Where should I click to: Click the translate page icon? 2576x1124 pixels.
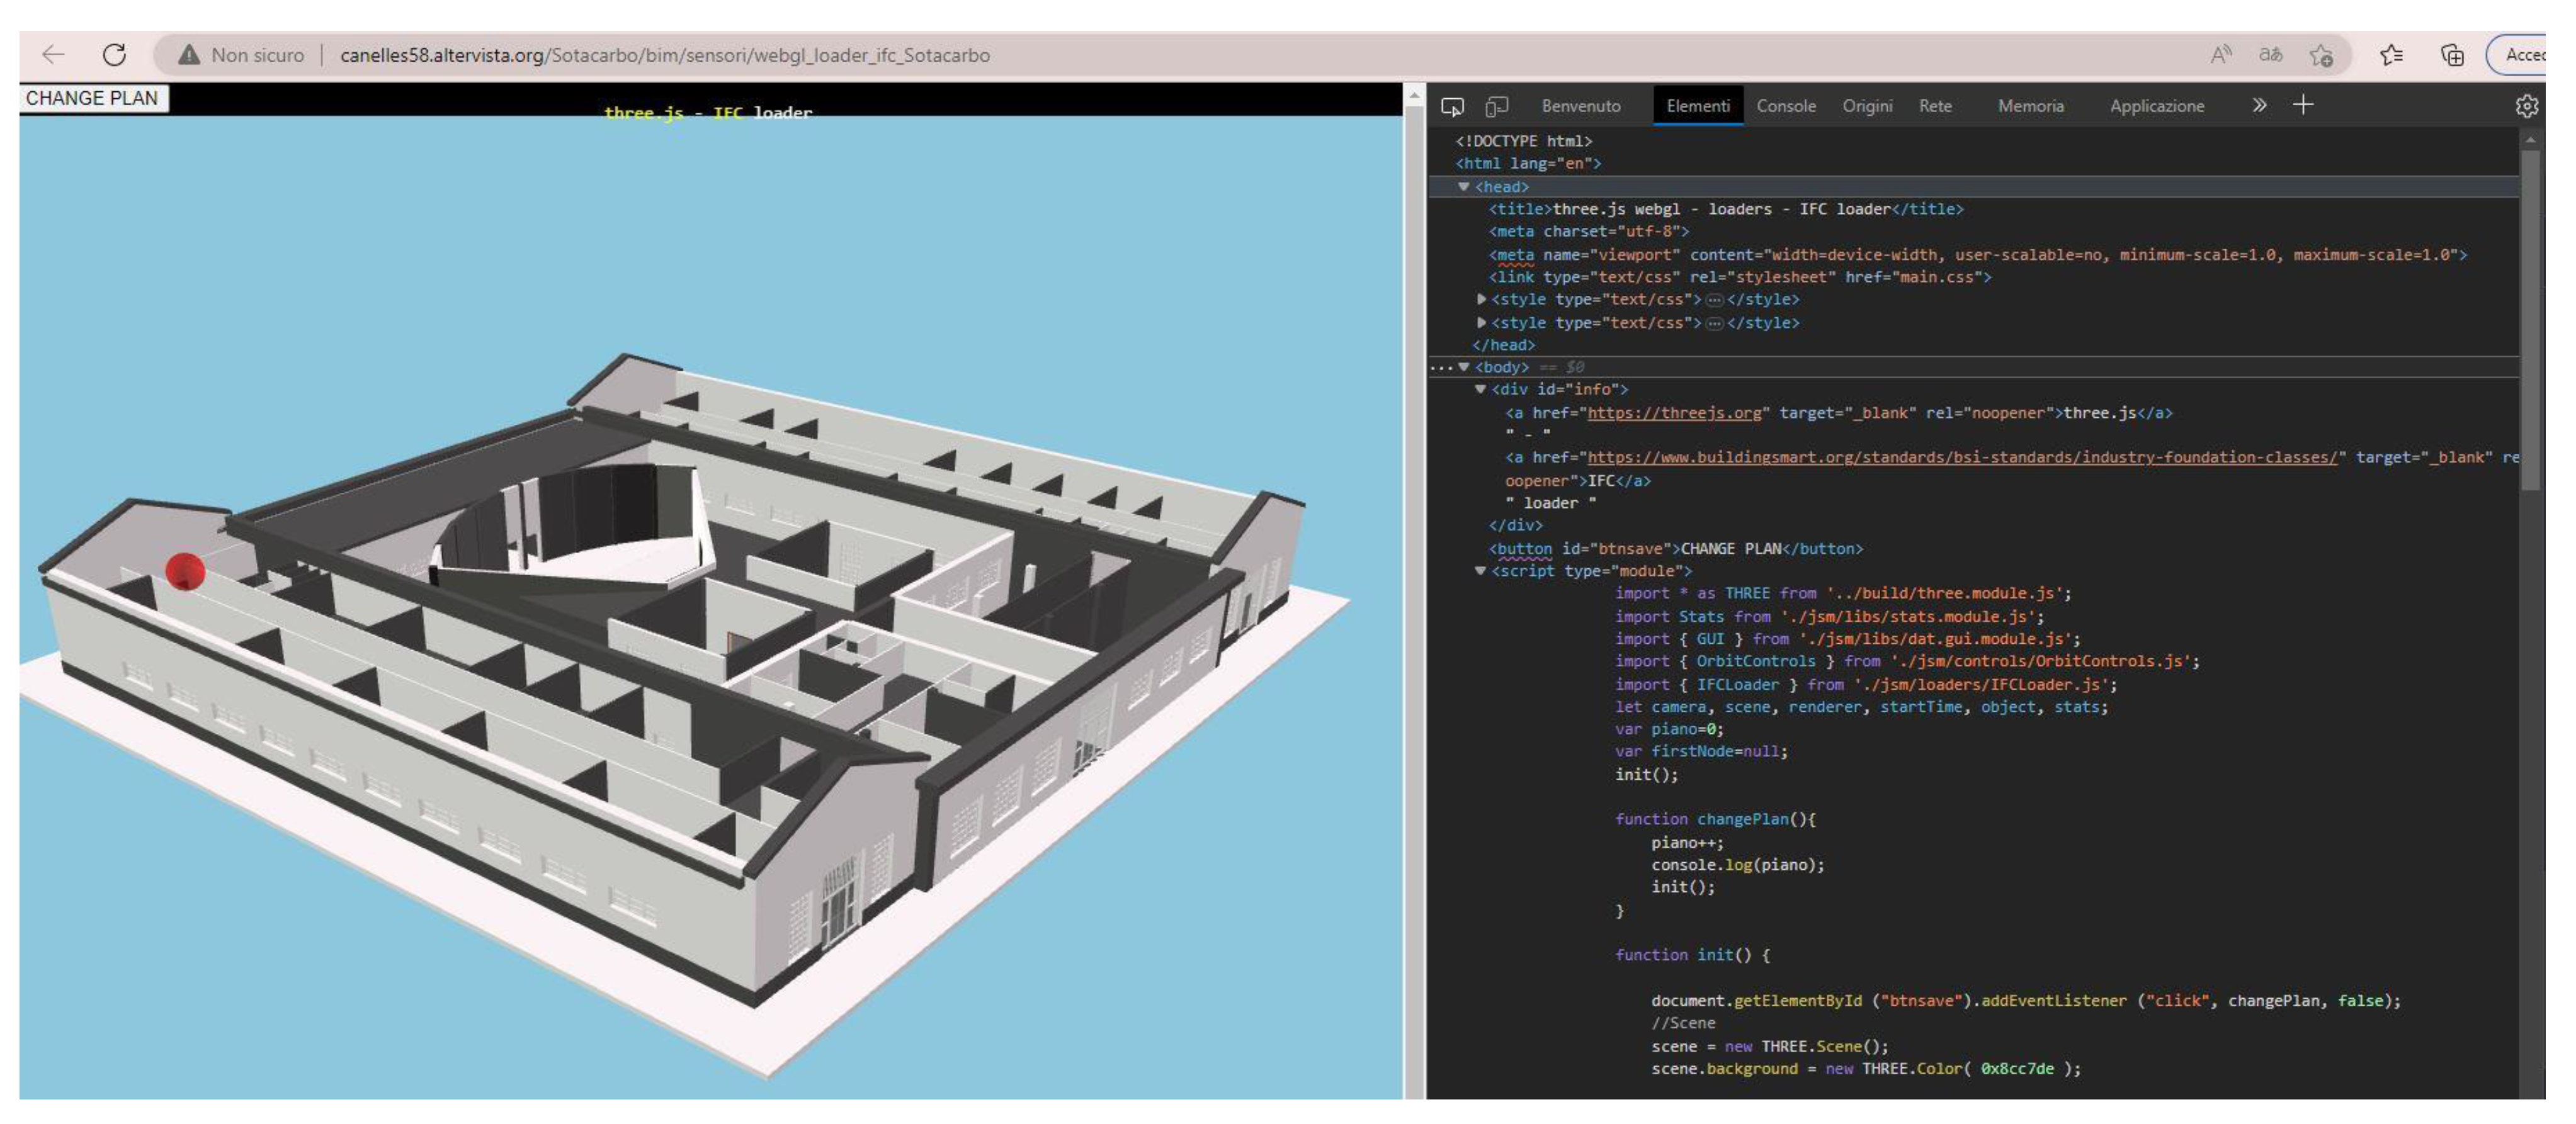[2270, 55]
